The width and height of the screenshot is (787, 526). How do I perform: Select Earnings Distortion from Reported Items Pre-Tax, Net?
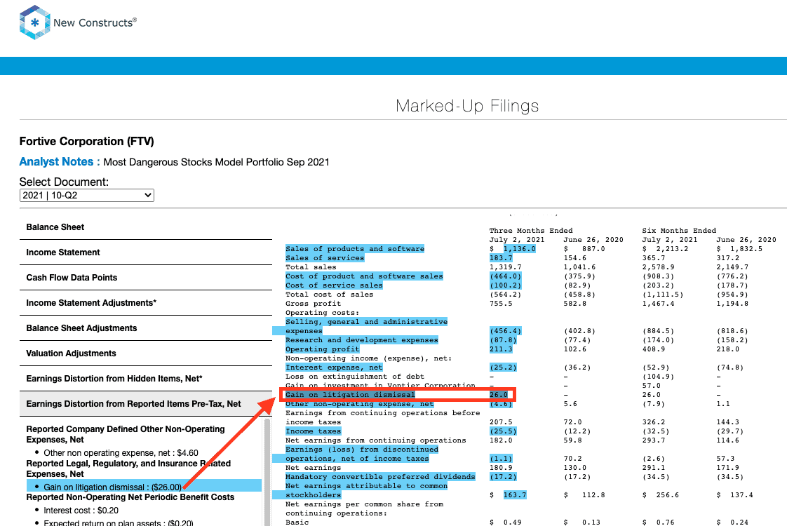click(x=146, y=404)
